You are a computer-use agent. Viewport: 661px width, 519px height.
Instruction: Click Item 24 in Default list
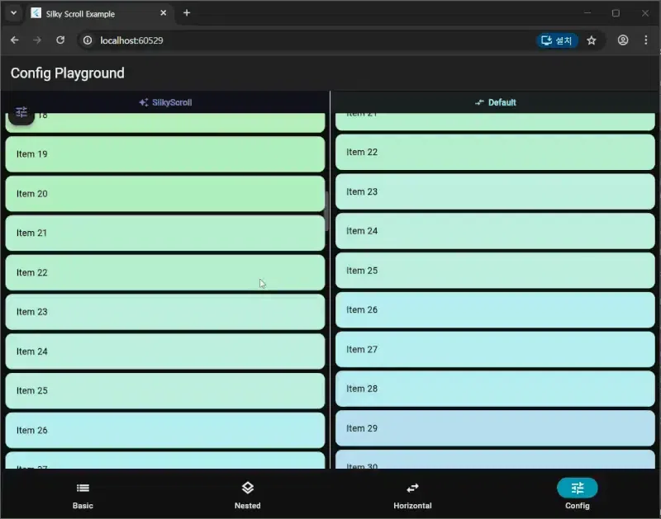(495, 231)
